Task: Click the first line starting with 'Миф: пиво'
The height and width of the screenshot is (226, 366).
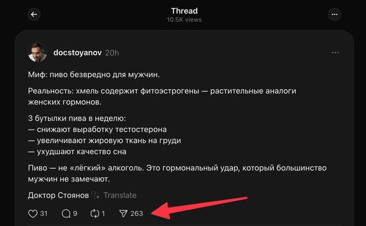Action: click(94, 74)
